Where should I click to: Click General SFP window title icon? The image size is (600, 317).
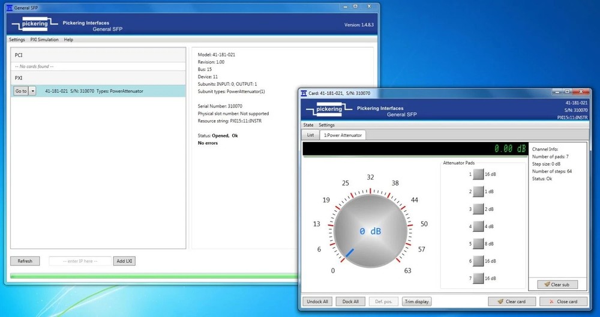(10, 8)
